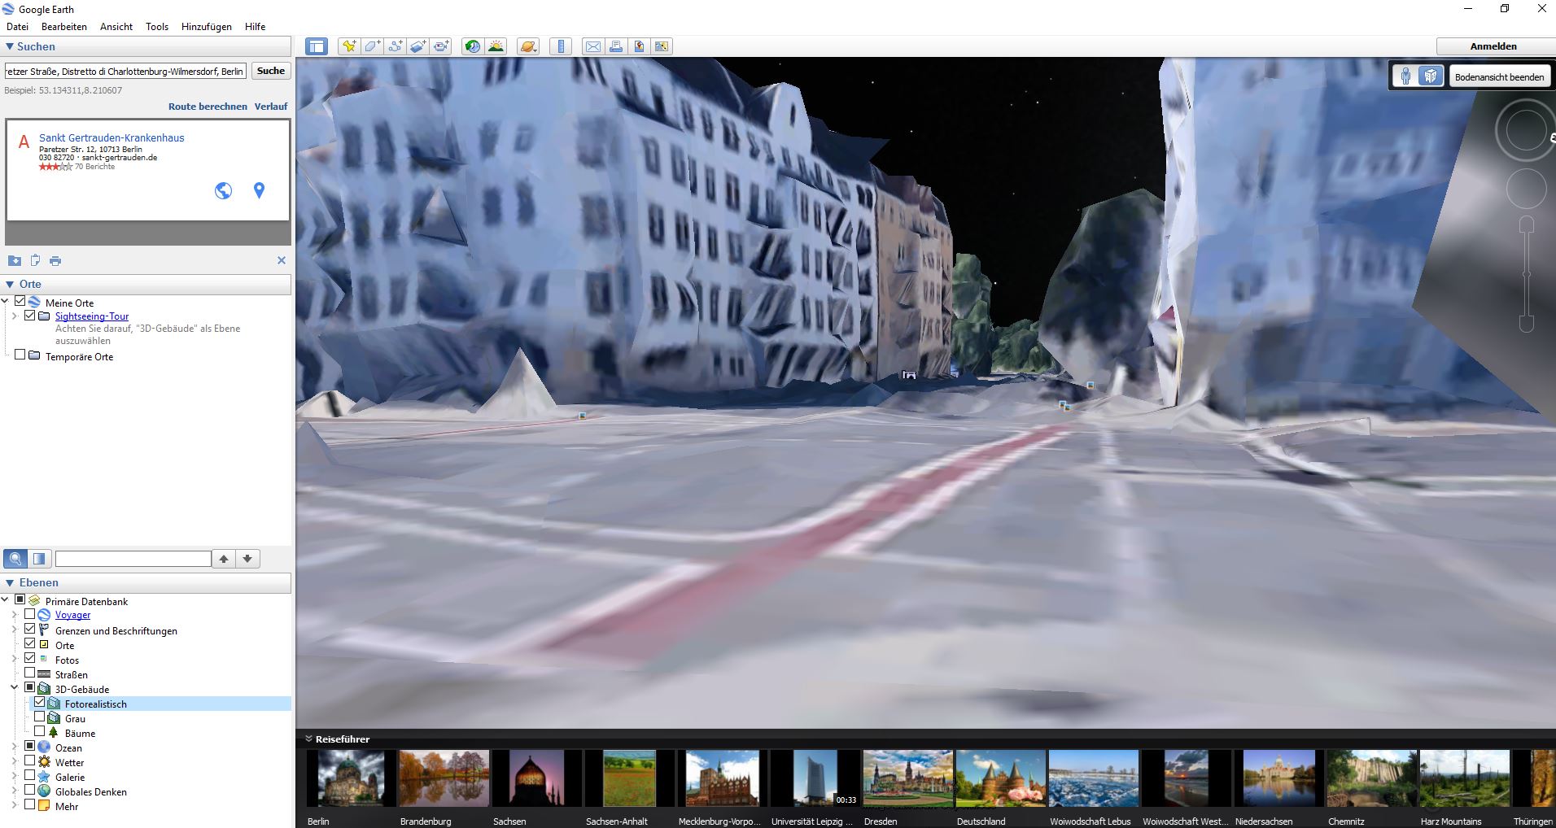This screenshot has height=828, width=1556.
Task: Uncheck the Meine Orte checkbox
Action: coord(20,301)
